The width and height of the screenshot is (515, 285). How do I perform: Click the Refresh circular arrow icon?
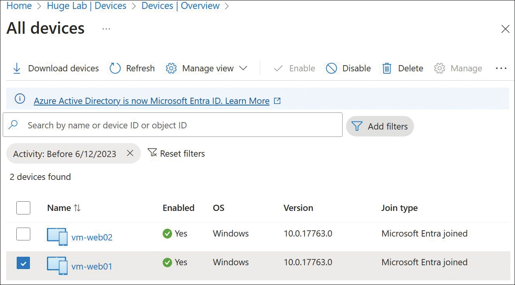(x=115, y=69)
